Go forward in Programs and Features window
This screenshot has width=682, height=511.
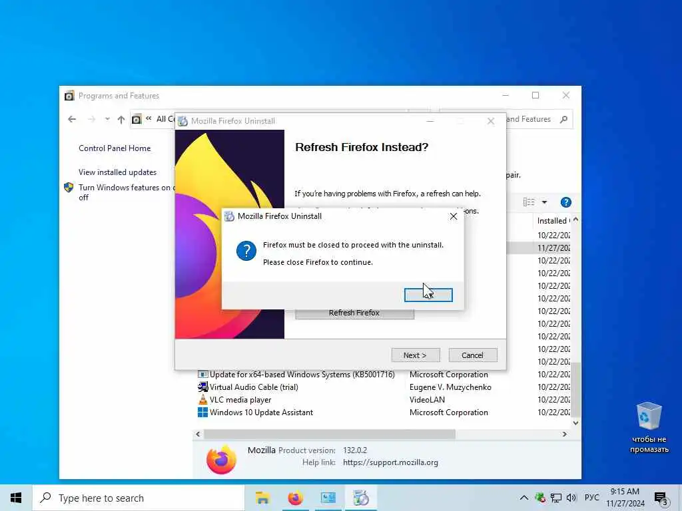(x=91, y=119)
